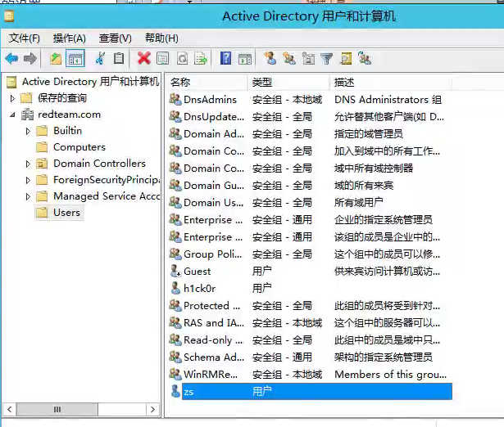Select the Computers folder in tree

[79, 147]
